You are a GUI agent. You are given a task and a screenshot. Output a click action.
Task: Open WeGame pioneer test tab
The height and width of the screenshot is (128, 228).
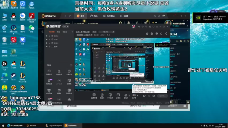pos(109,16)
